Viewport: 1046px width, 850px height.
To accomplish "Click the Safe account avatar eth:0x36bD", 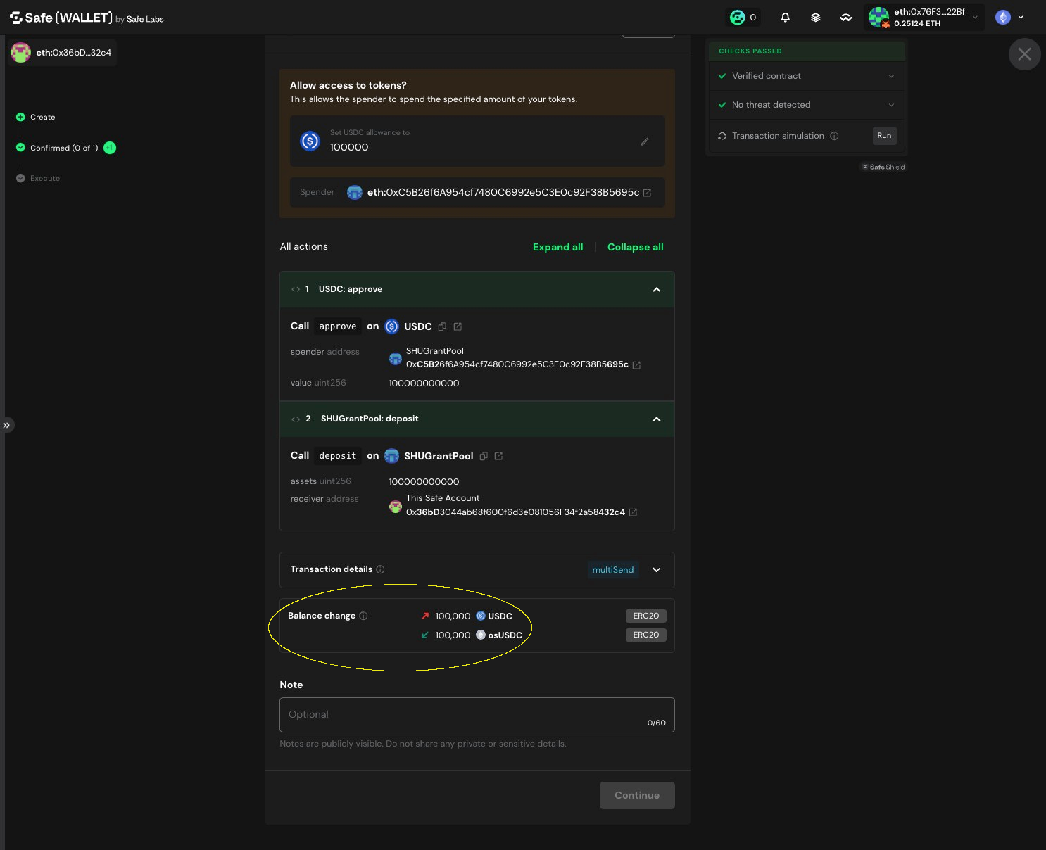I will tap(20, 53).
